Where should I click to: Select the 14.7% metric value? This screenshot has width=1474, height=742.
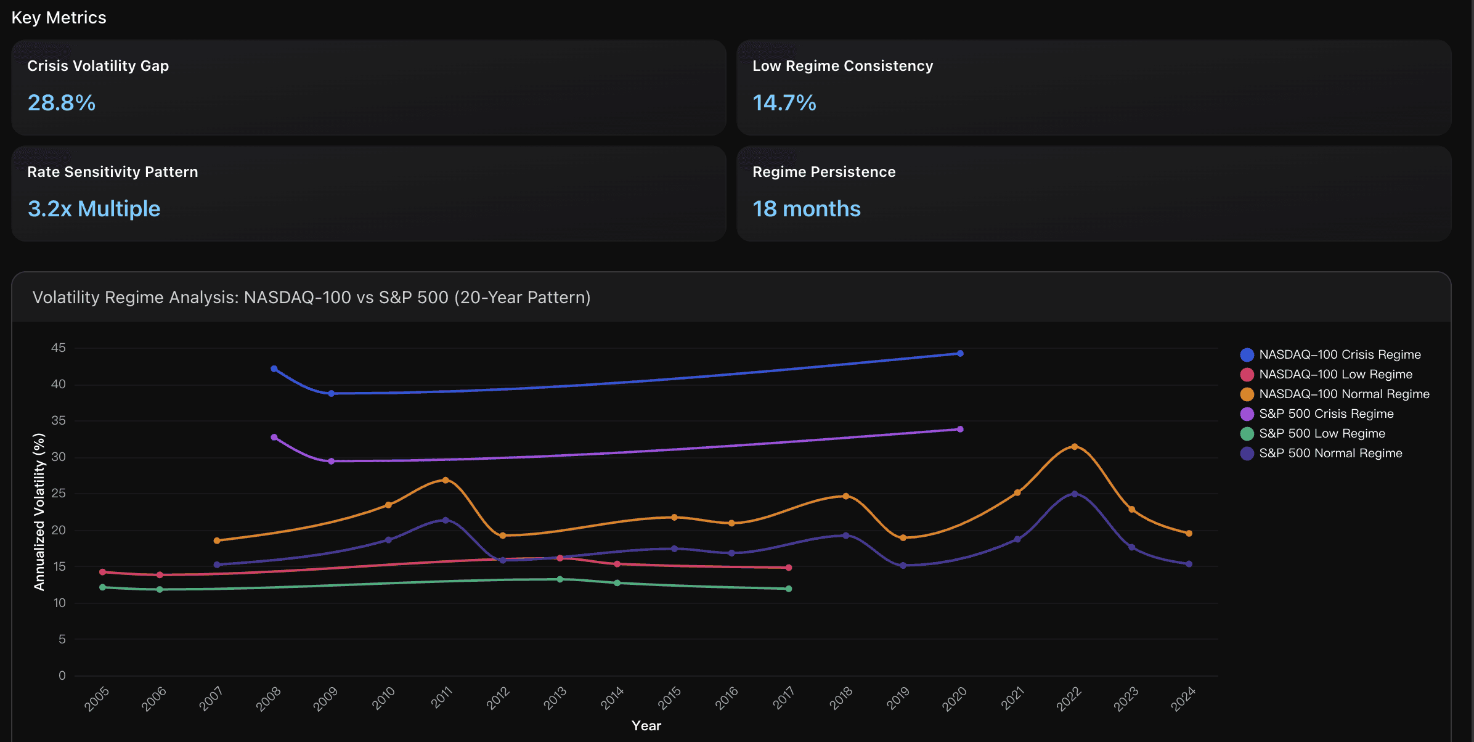click(784, 102)
